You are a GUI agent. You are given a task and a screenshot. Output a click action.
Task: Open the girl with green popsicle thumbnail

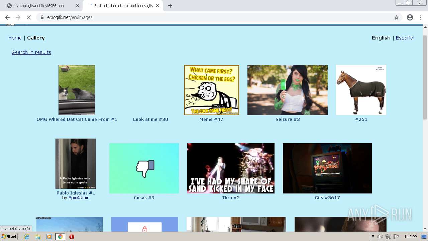pyautogui.click(x=288, y=90)
